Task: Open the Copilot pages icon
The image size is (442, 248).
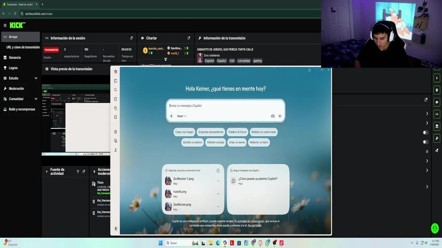Action: point(115,108)
